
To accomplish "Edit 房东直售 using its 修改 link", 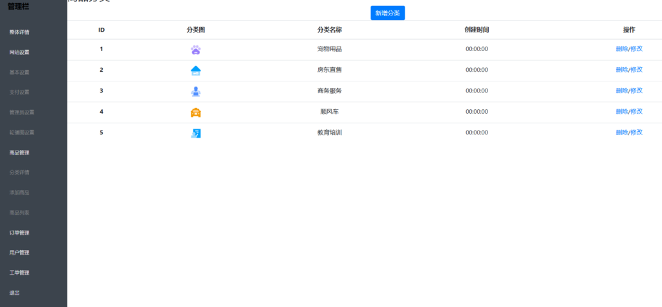I will pyautogui.click(x=637, y=70).
